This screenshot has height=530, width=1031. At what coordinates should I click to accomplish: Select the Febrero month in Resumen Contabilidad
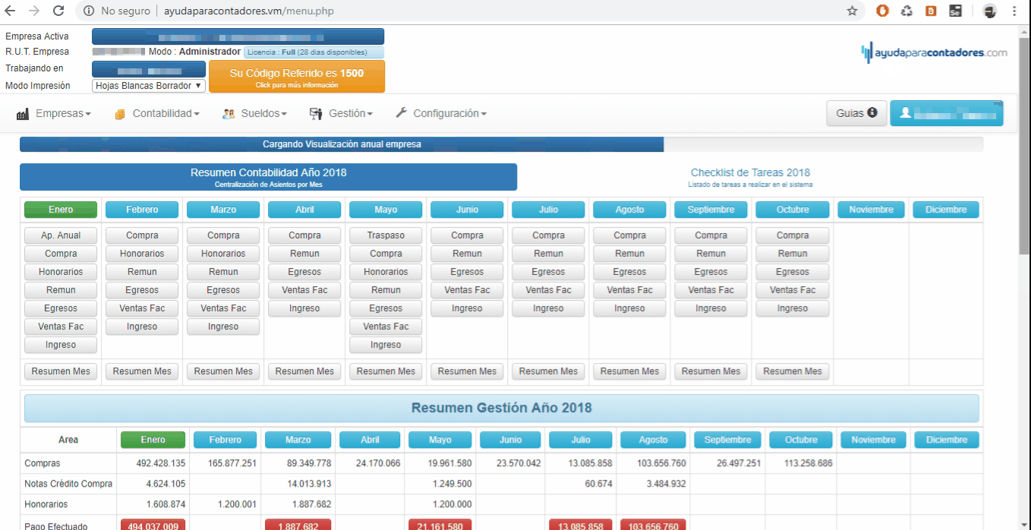tap(142, 210)
